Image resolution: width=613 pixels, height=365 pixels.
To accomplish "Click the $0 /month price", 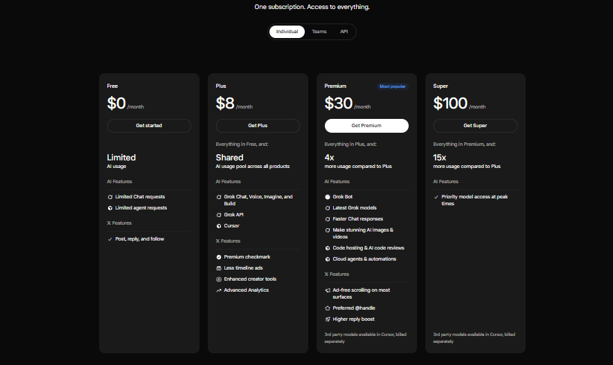I will point(125,104).
